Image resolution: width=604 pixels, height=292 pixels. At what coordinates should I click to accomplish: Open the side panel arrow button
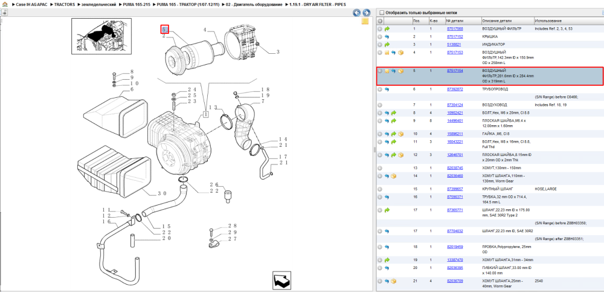4,13
